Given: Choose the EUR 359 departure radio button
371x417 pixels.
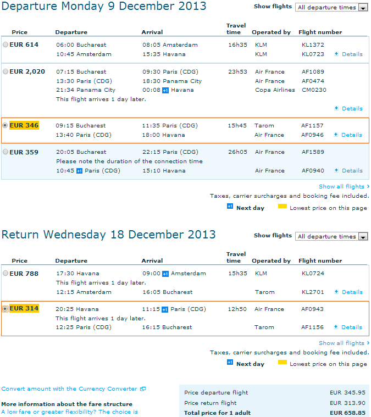Looking at the screenshot, I should [x=5, y=152].
